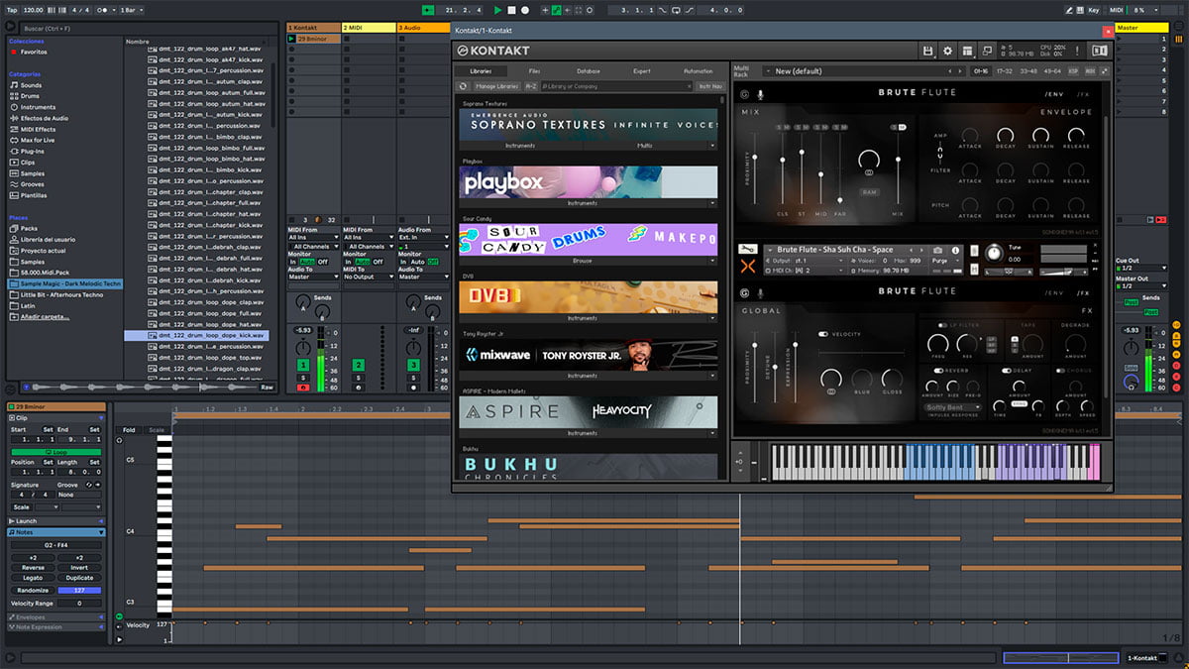
Task: Open No Output dropdown on MIDI track
Action: [368, 277]
